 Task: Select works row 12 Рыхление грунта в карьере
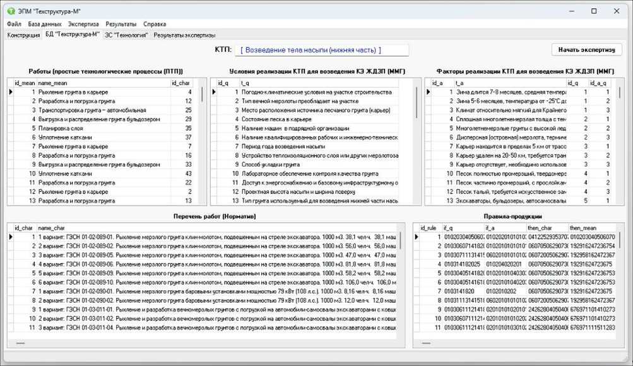click(x=104, y=192)
